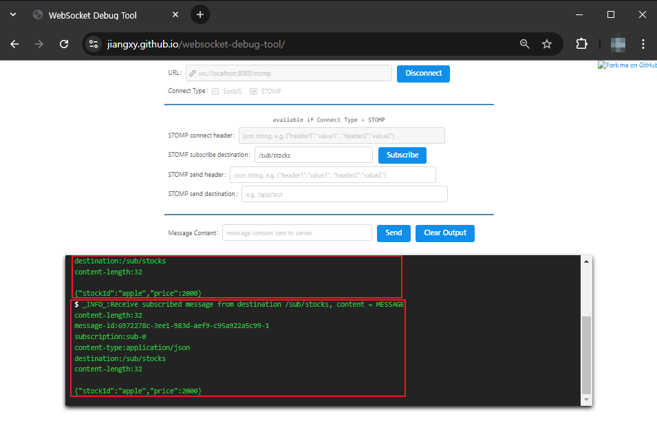Click the Disconnect button
Screen dimensions: 657x423
[423, 74]
